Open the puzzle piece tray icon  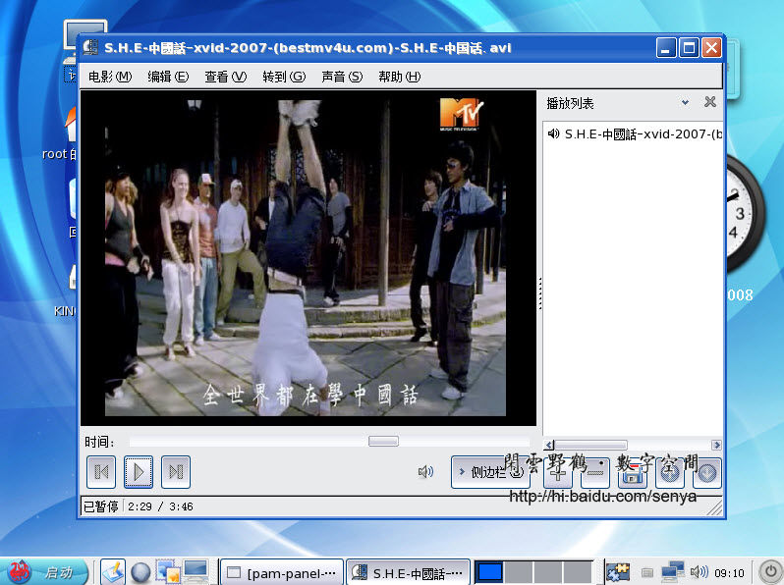(x=619, y=572)
